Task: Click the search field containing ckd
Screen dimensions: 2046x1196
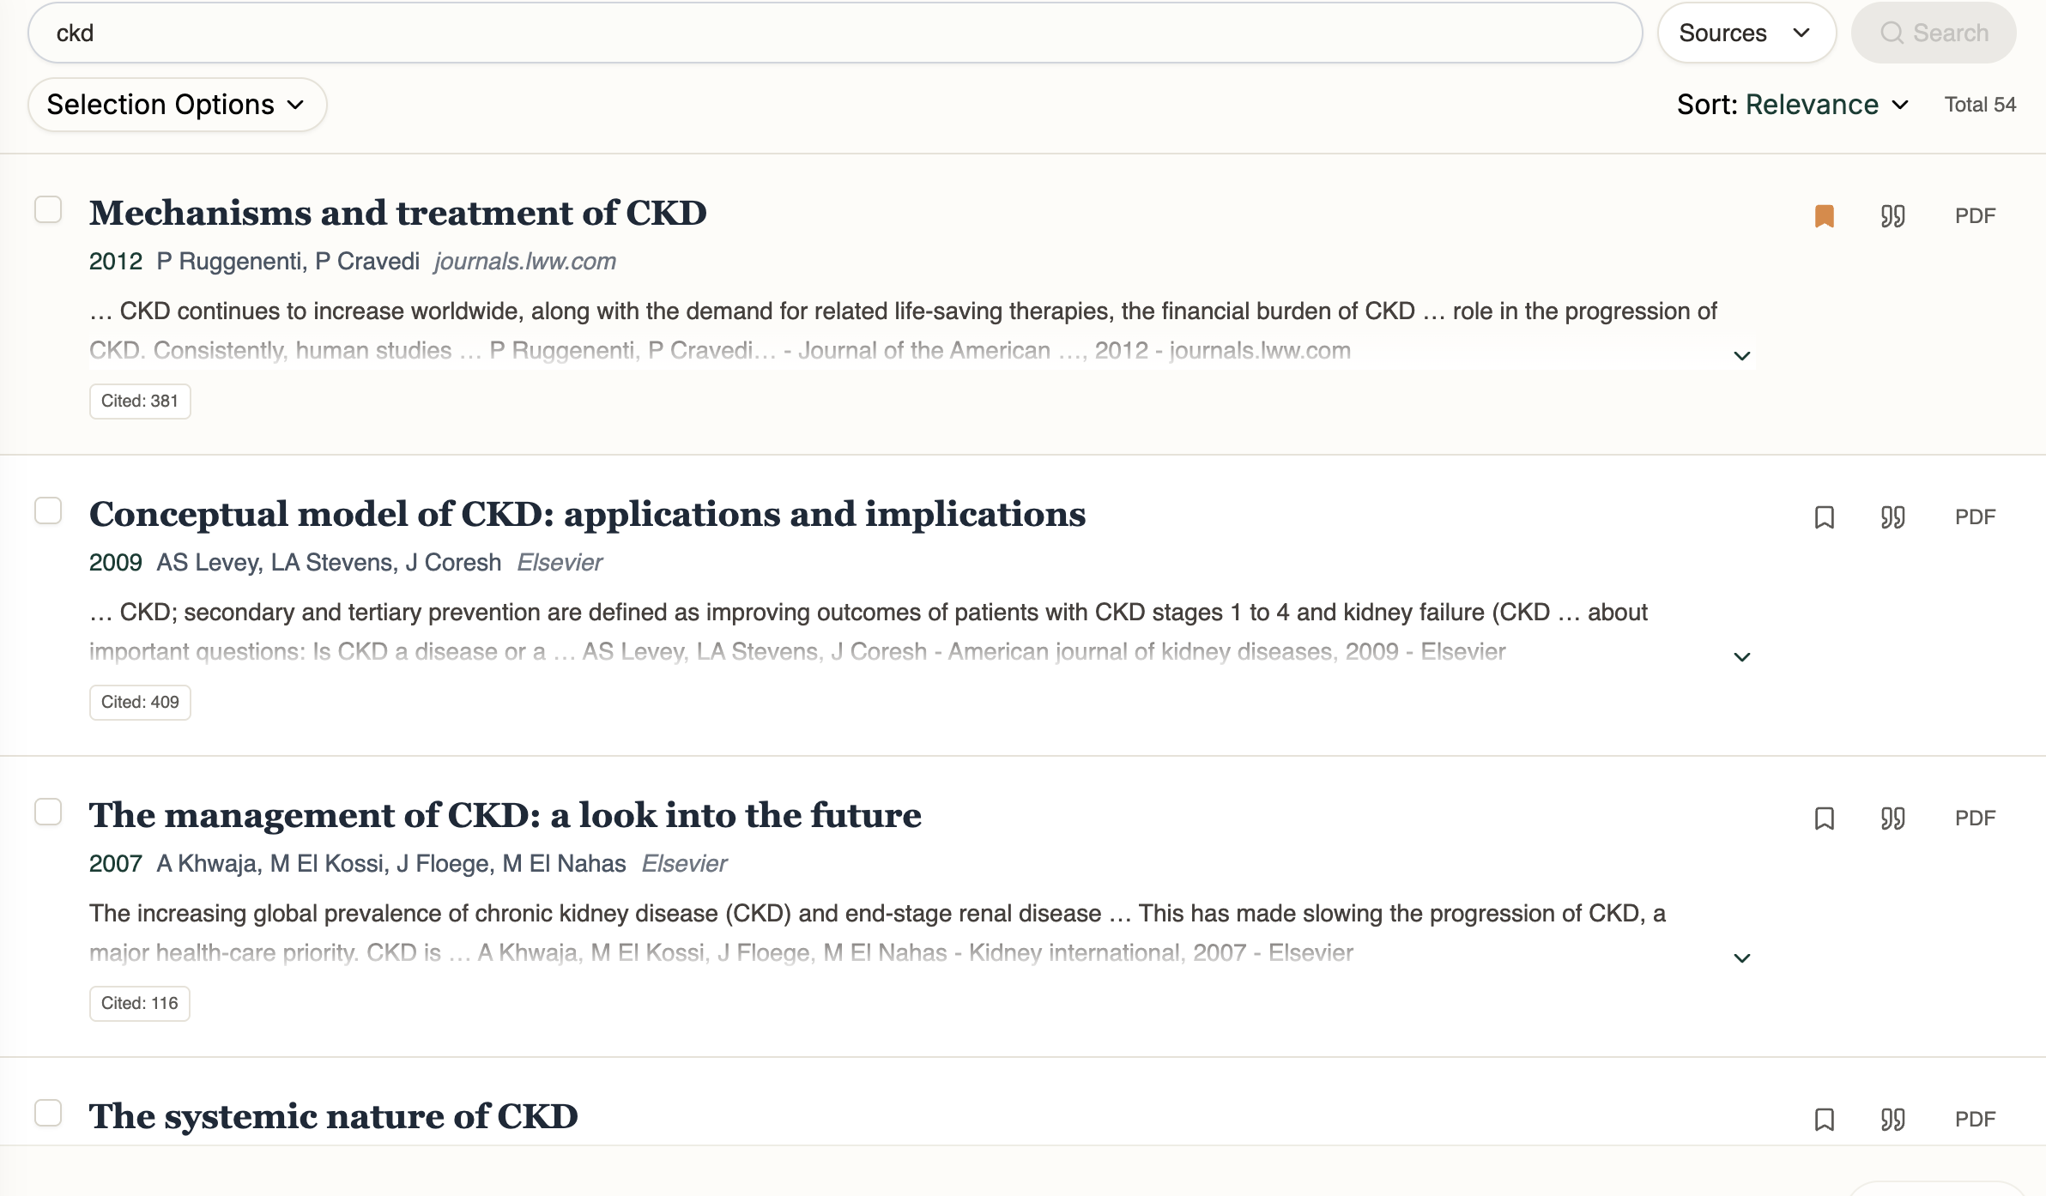Action: click(x=832, y=33)
